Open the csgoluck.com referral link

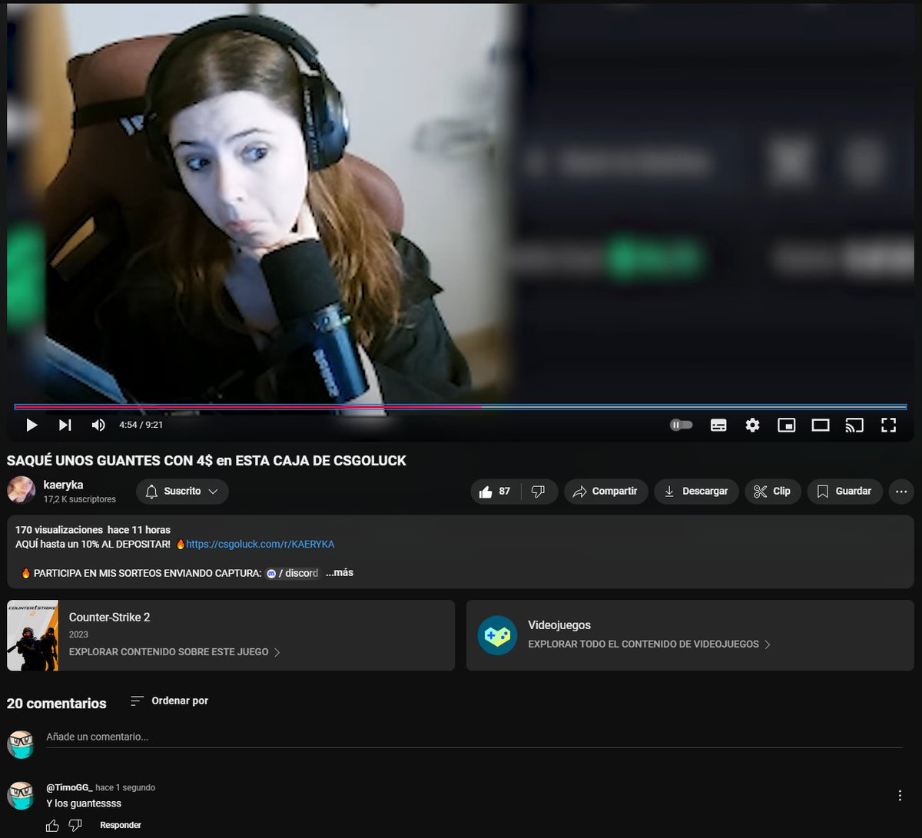tap(260, 544)
